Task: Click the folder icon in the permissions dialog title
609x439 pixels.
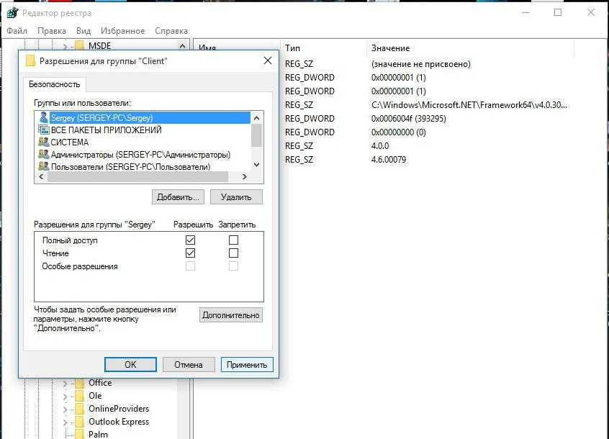Action: click(30, 61)
